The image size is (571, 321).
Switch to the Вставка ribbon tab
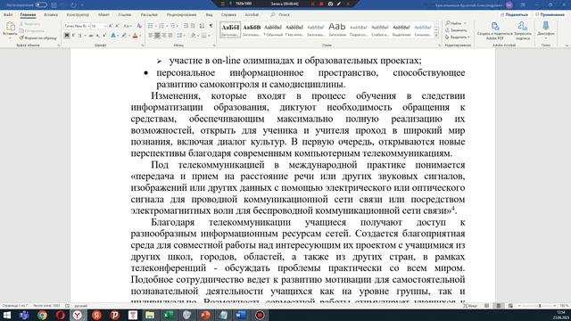tap(51, 14)
